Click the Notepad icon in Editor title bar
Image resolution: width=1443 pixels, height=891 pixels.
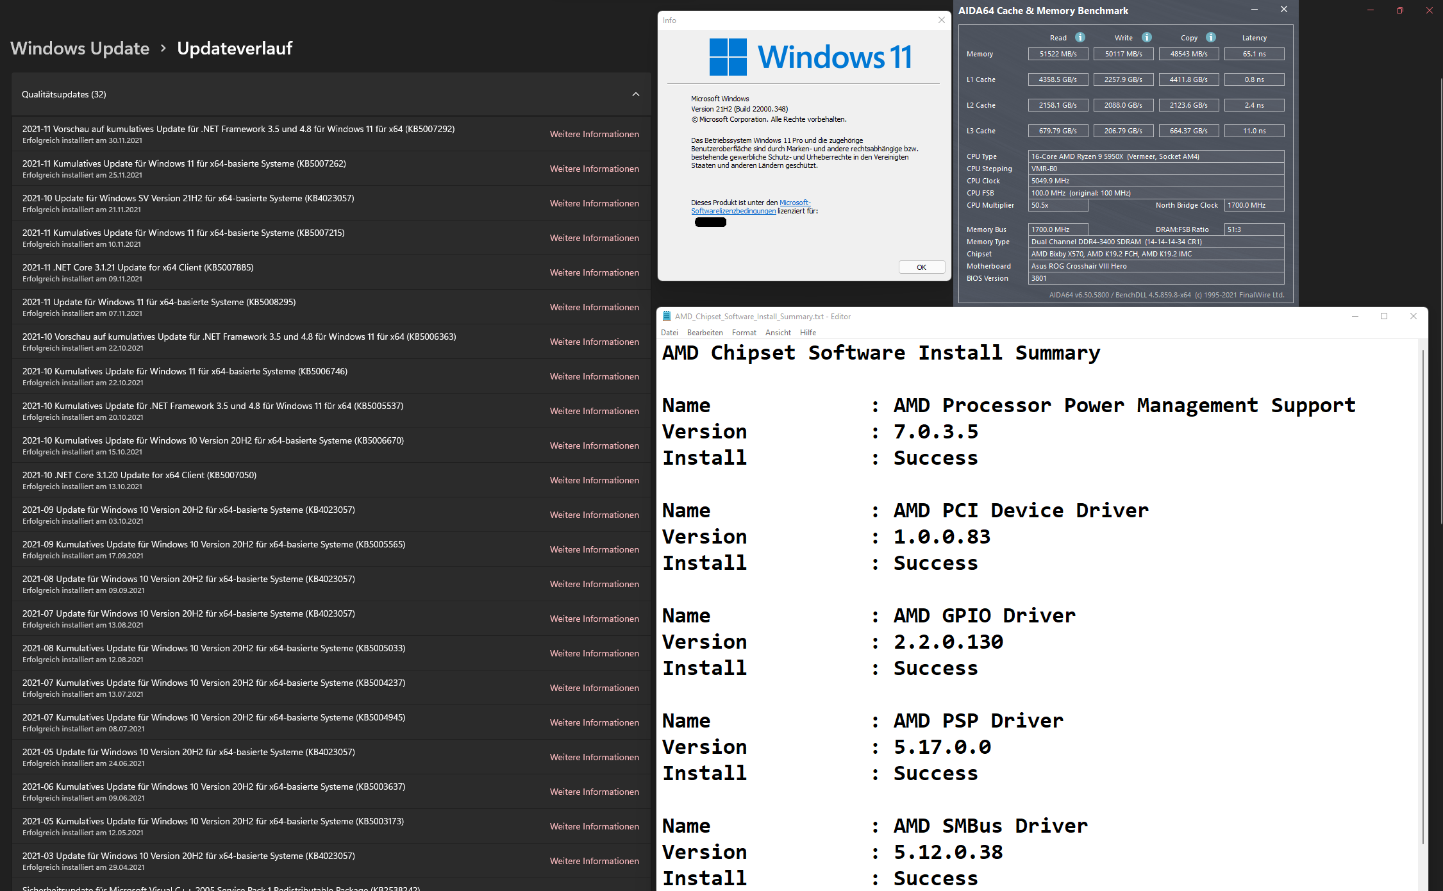coord(667,316)
